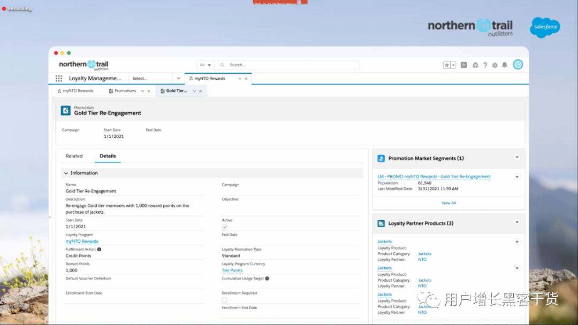
Task: Open the Gold Tier subtab dropdown chevron
Action: (194, 91)
